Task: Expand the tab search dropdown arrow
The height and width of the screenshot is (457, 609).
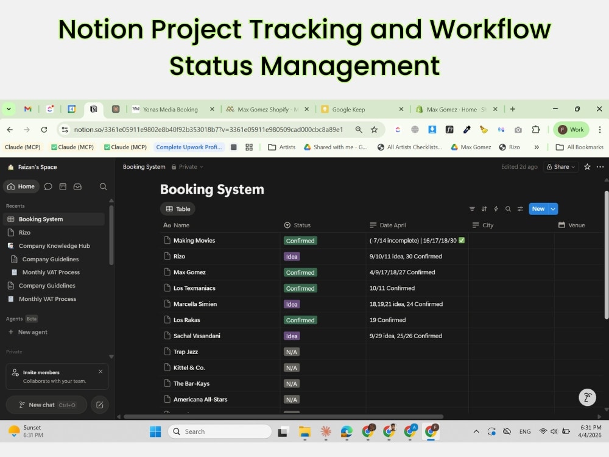Action: point(9,109)
